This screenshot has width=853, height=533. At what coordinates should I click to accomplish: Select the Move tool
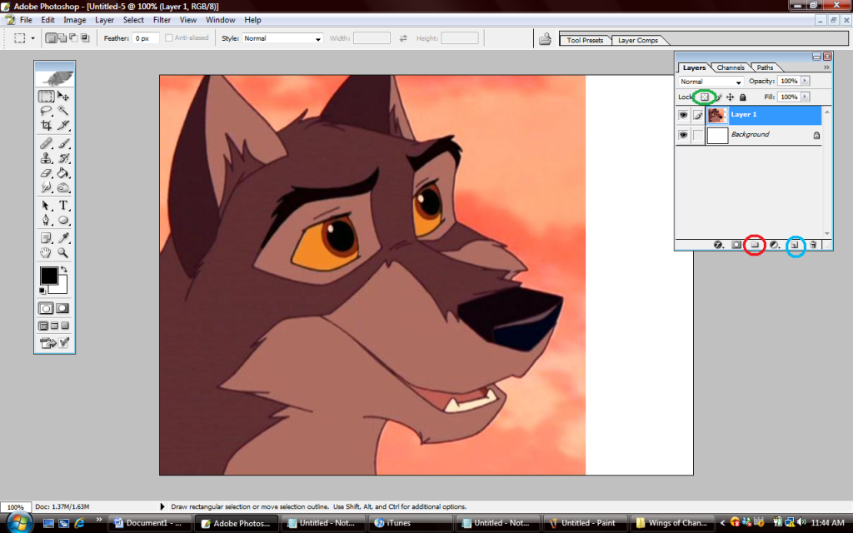(x=63, y=97)
